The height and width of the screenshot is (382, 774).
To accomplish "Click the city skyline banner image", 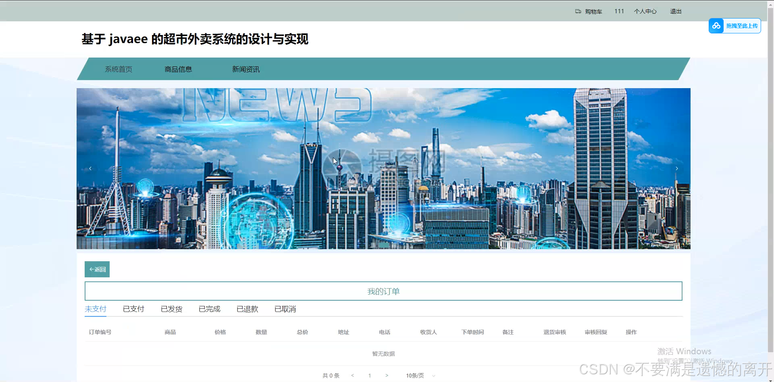I will (x=383, y=168).
